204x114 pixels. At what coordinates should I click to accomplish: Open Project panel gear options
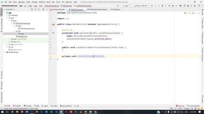tap(43, 9)
